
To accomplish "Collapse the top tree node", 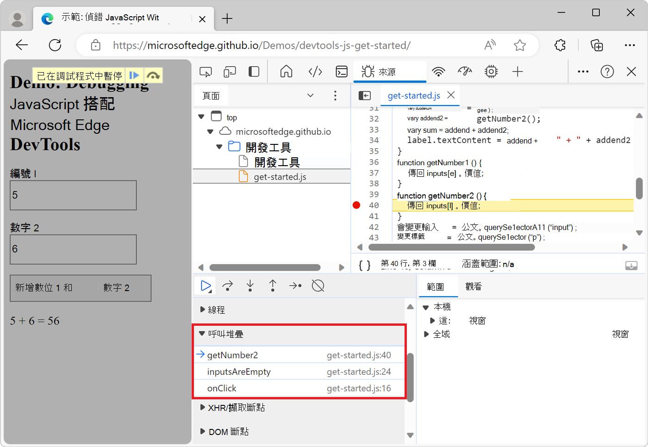I will 201,117.
